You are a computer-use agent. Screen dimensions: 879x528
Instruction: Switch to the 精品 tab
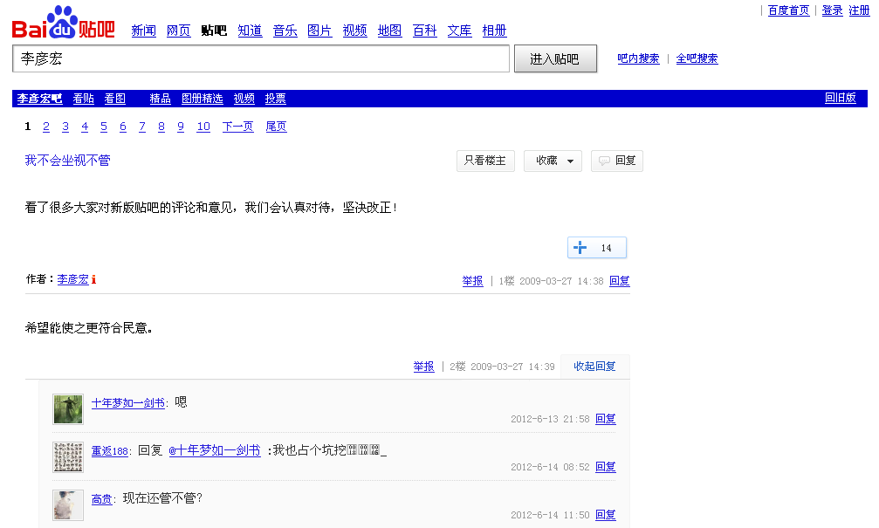[x=161, y=99]
